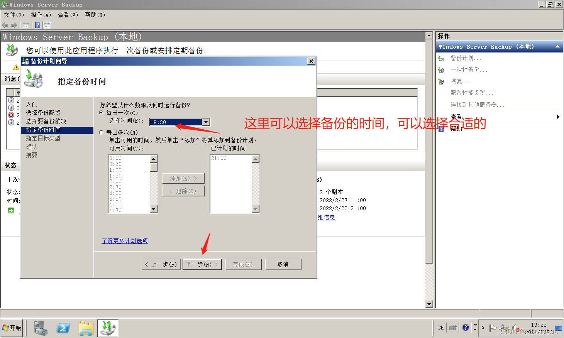Click 恢复... in the actions pane
The image size is (564, 338).
[460, 81]
